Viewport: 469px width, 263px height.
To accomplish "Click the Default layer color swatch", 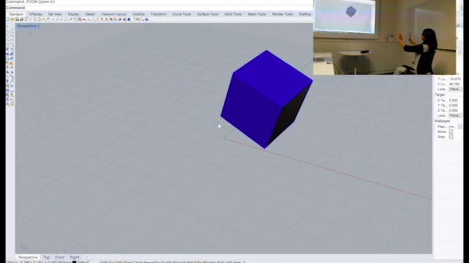I will click(x=75, y=262).
